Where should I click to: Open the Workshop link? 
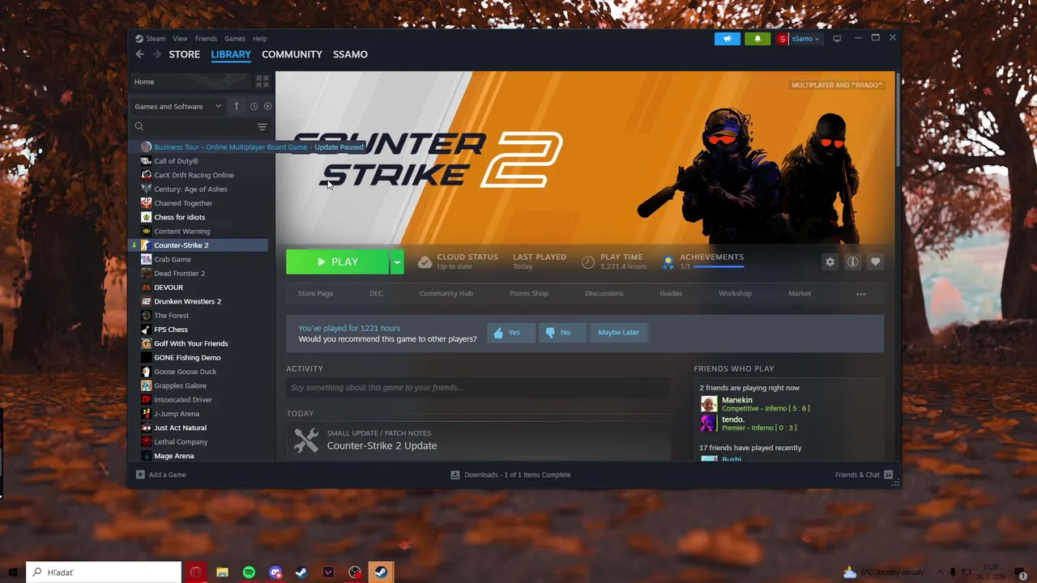point(735,293)
